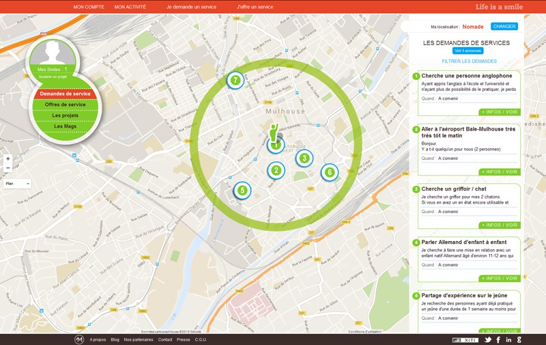The image size is (546, 345).
Task: Open Nos partenaires footer link
Action: 139,340
